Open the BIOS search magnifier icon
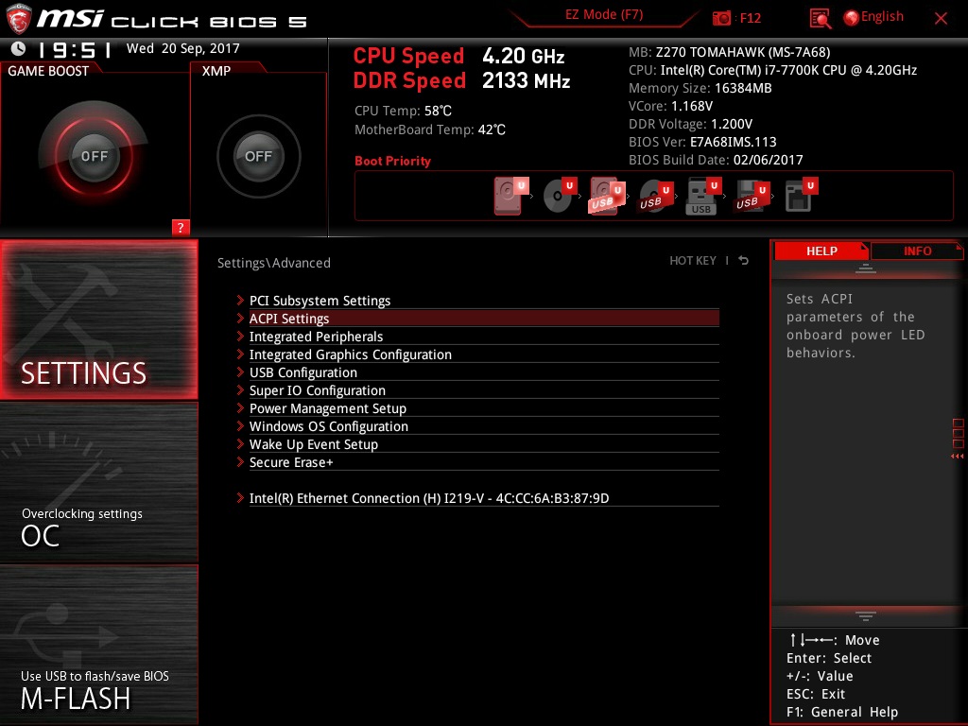 [x=820, y=19]
